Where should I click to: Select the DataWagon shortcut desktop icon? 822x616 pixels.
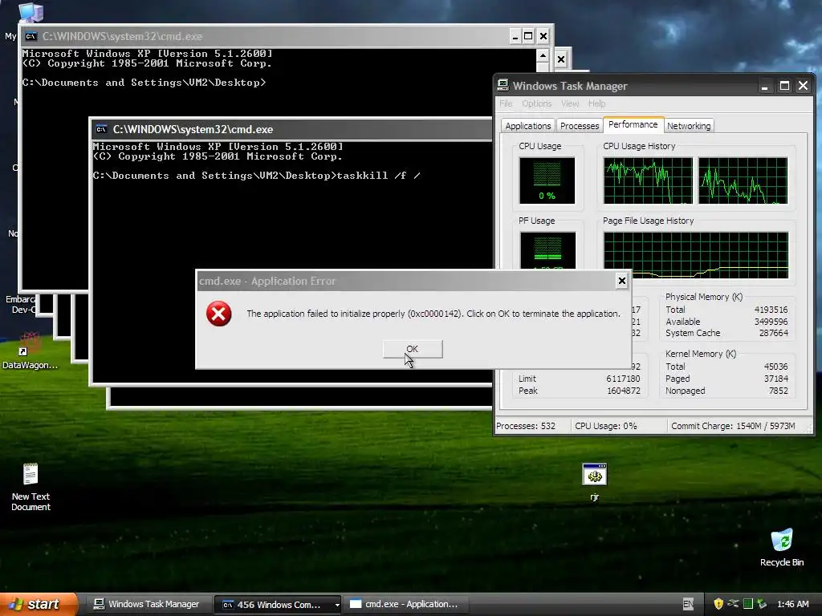coord(30,351)
